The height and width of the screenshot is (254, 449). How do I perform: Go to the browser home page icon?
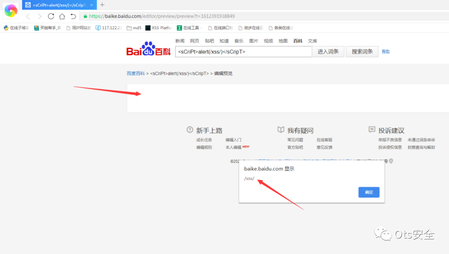(62, 16)
